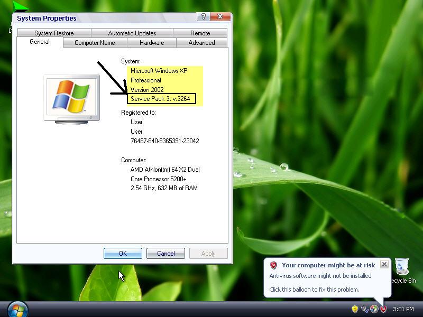Open the yellow Windows Update shield in the tray
Image resolution: width=423 pixels, height=317 pixels.
pos(355,309)
